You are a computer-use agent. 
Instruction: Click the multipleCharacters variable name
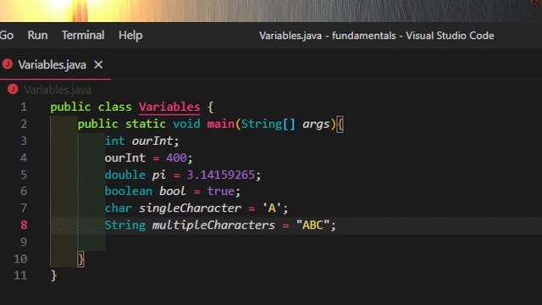pos(213,225)
